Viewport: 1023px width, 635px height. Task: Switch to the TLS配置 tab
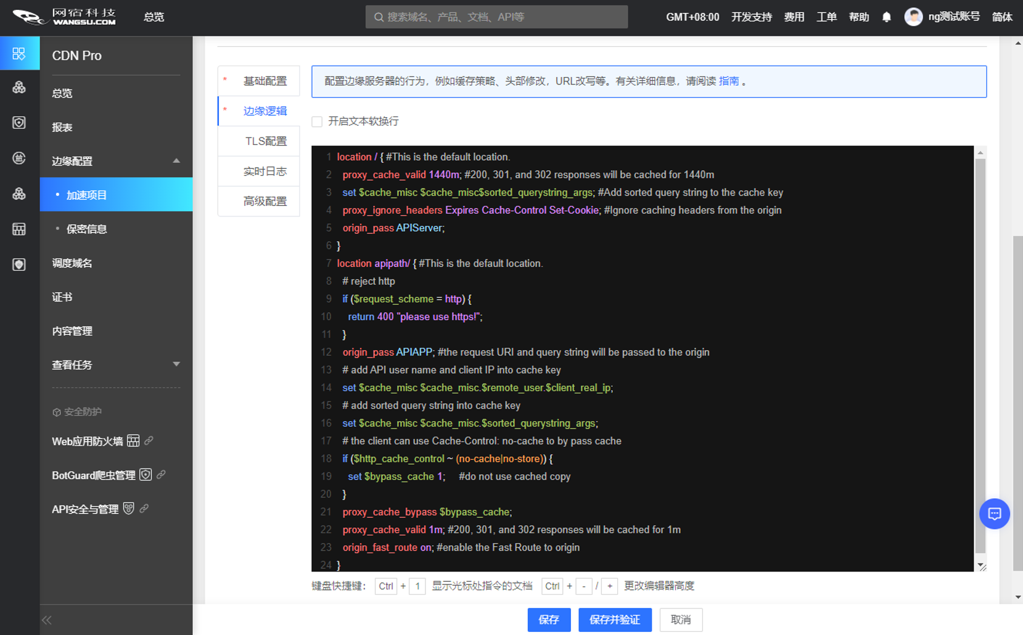coord(259,141)
